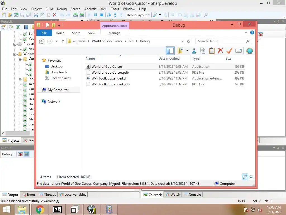Click the red X Delete icon in Explorer toolbar

(220, 51)
